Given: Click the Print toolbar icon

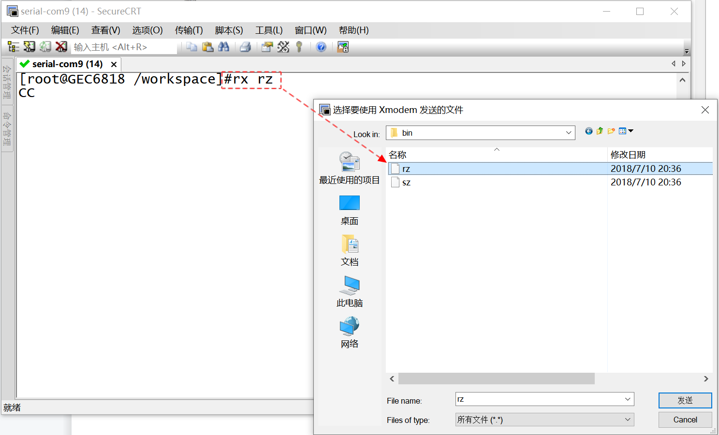Looking at the screenshot, I should click(x=246, y=47).
